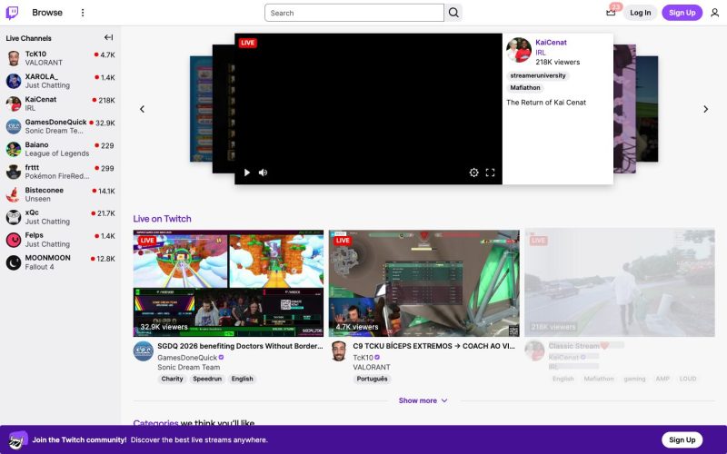
Task: Select Felps avatar in sidebar
Action: pyautogui.click(x=14, y=240)
